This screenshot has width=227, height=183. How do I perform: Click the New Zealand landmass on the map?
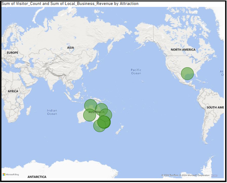click(120, 130)
